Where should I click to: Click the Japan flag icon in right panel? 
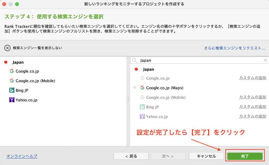click(136, 69)
